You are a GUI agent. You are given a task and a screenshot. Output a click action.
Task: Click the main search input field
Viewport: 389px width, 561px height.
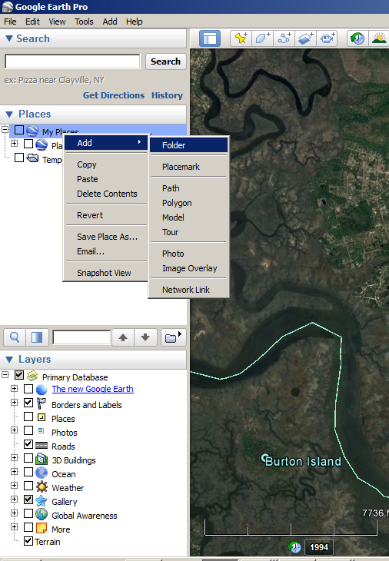coord(72,61)
